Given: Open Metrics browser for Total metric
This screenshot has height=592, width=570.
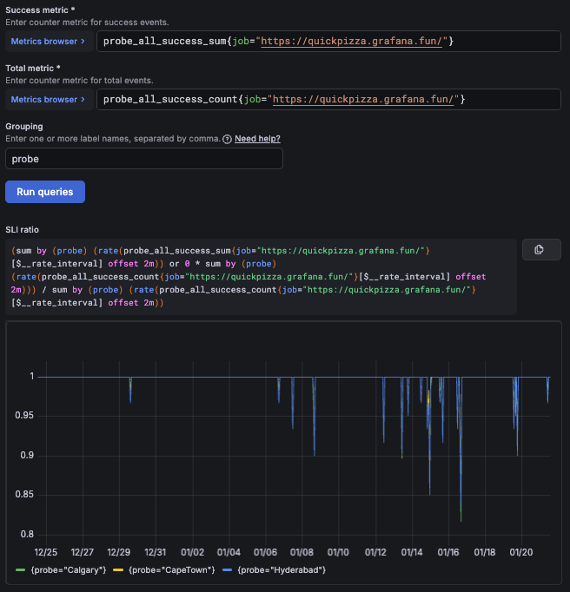Looking at the screenshot, I should point(43,99).
